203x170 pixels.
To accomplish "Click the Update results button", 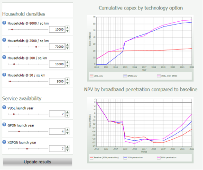I will [x=37, y=162].
